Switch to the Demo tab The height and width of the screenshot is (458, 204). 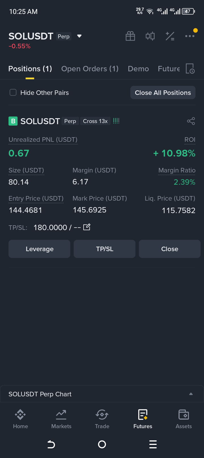pos(138,69)
